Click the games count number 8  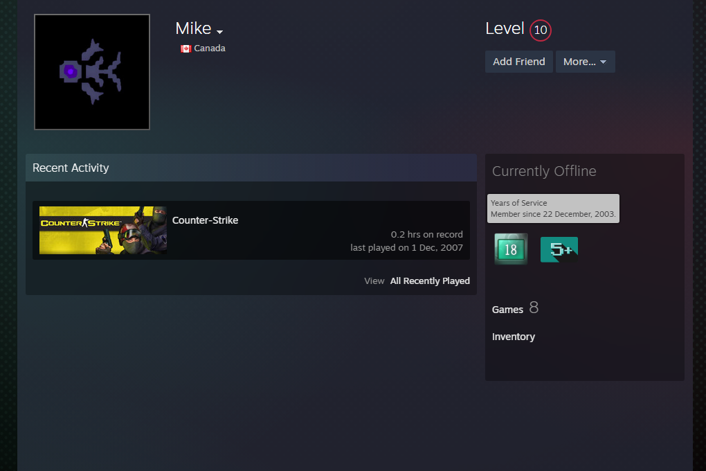pyautogui.click(x=534, y=308)
